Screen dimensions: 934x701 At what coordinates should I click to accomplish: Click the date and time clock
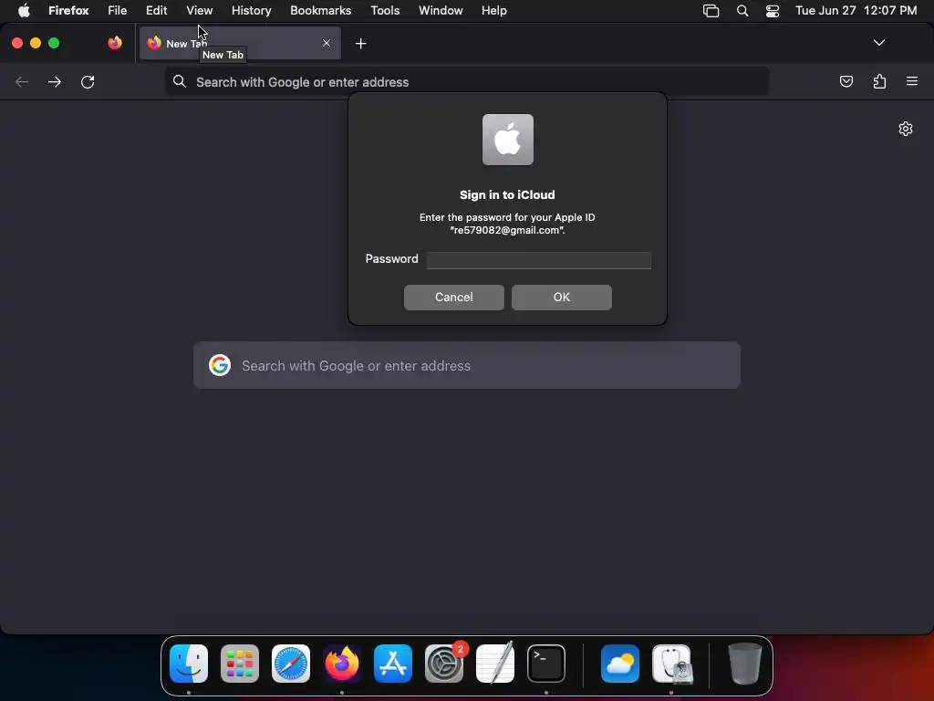click(856, 10)
